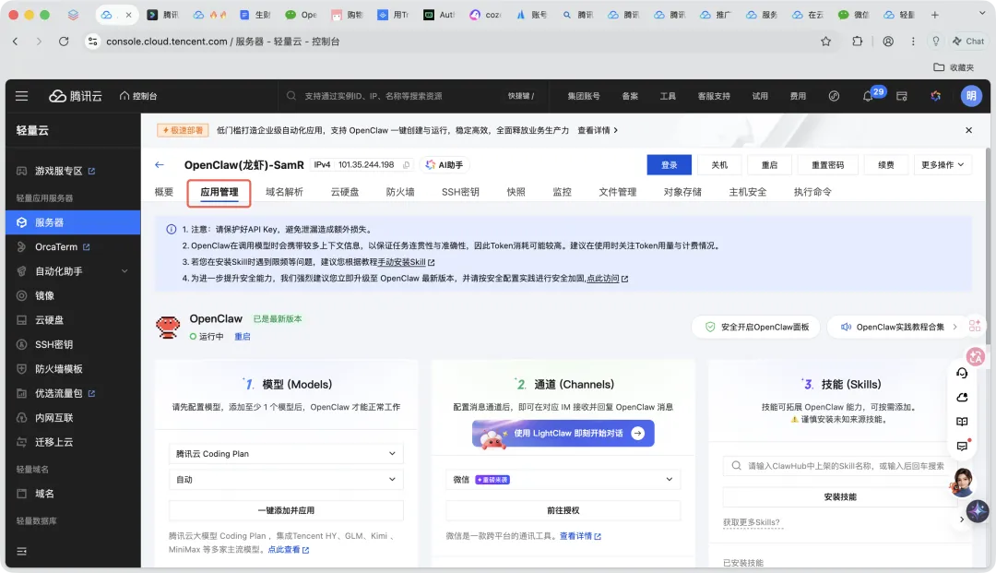This screenshot has height=573, width=996.
Task: Click 一键添加并应用 button
Action: [286, 510]
